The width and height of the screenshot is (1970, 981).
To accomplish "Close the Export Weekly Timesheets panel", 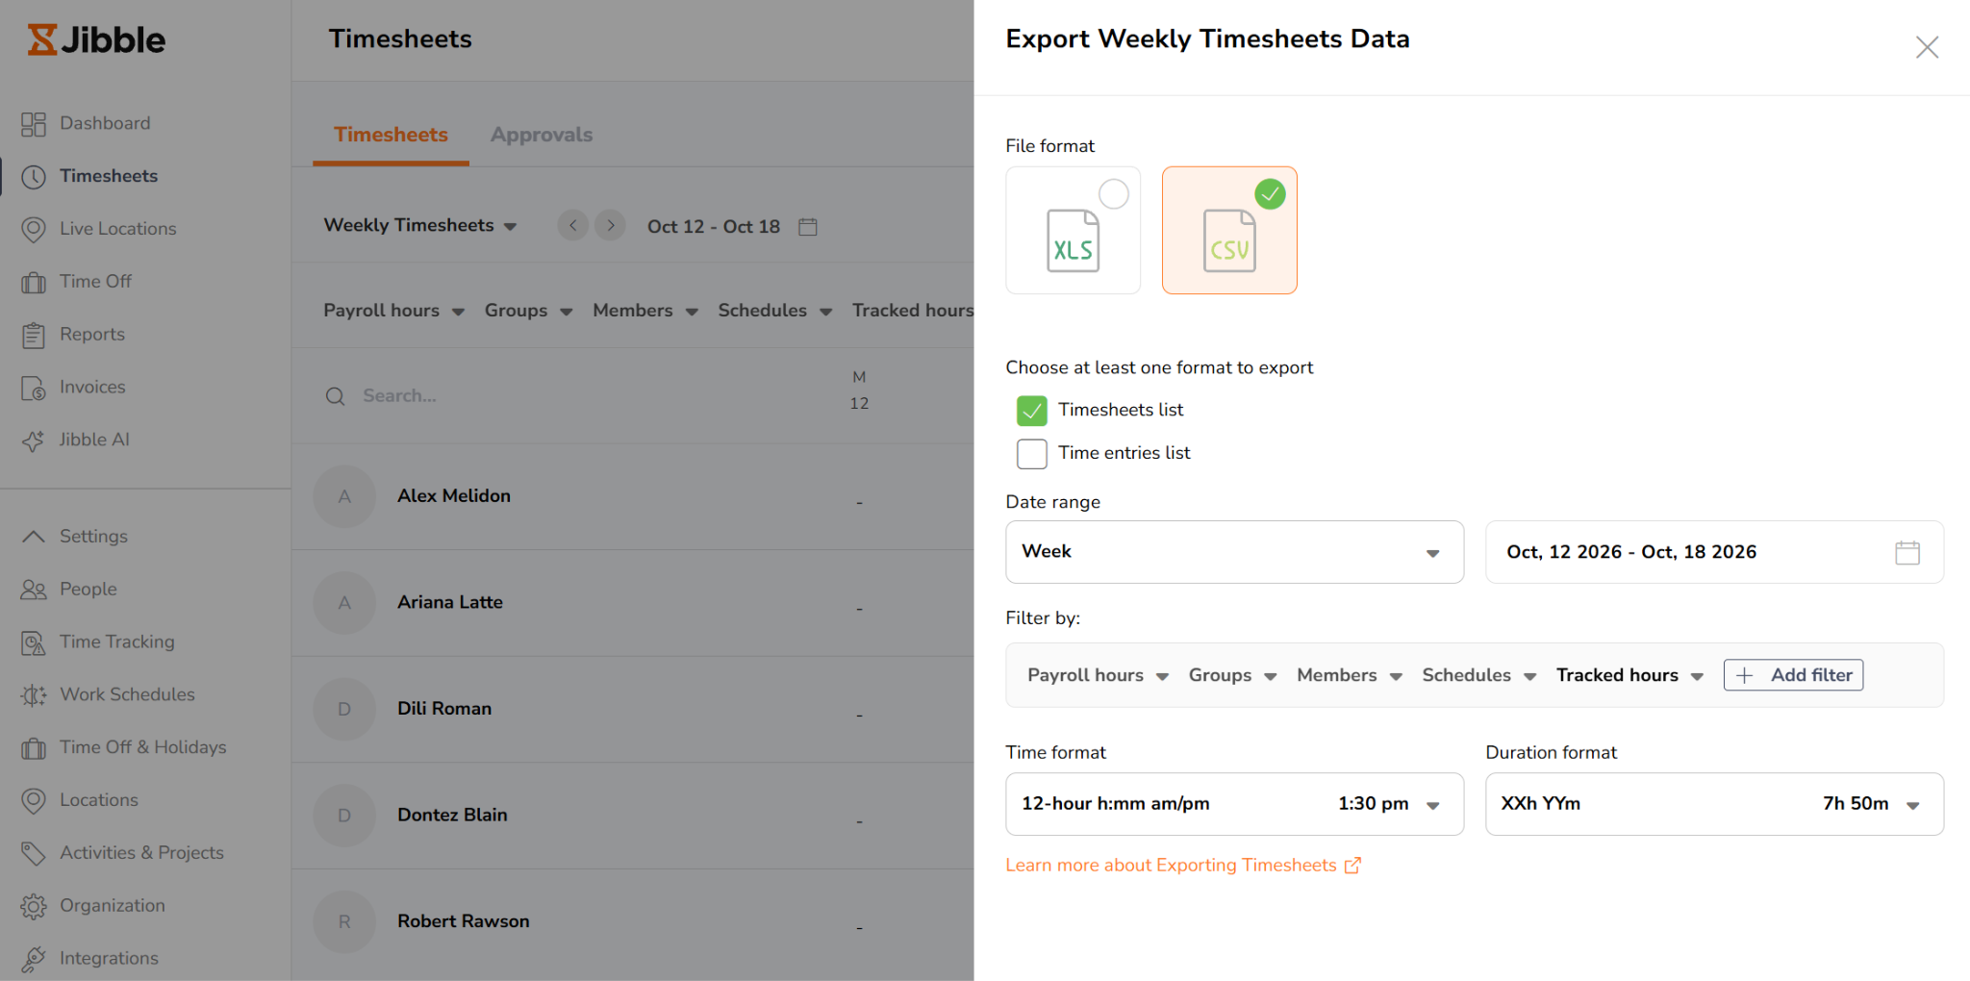I will (x=1927, y=47).
